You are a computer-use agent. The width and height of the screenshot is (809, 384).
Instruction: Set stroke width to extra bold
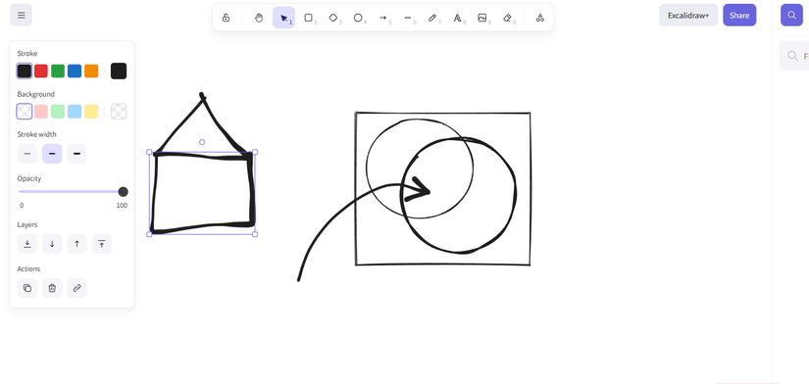[76, 154]
